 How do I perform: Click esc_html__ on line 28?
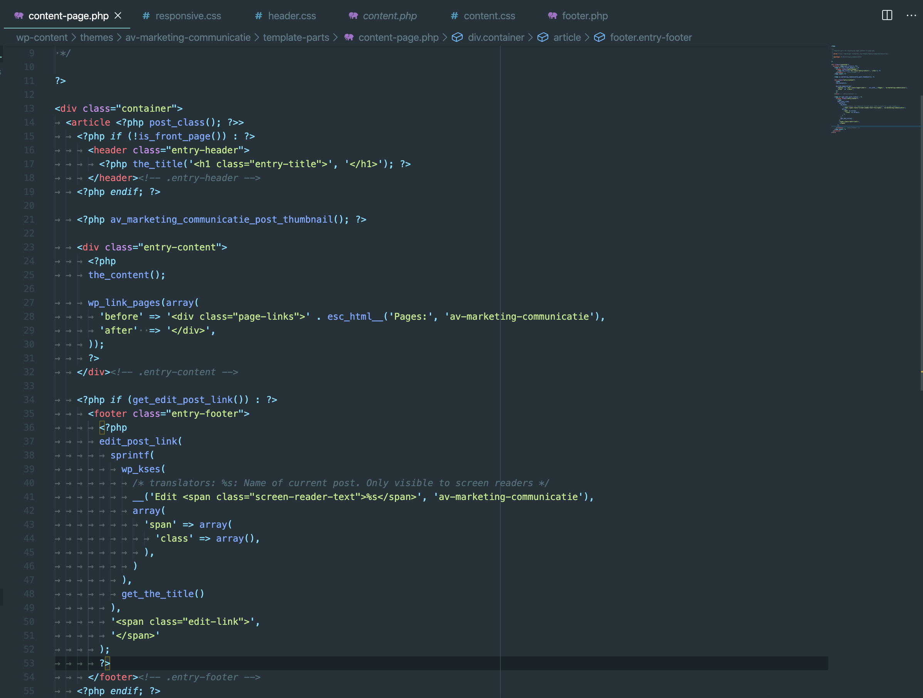(355, 316)
